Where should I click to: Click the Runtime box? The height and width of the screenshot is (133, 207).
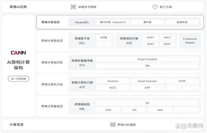tap(113, 81)
